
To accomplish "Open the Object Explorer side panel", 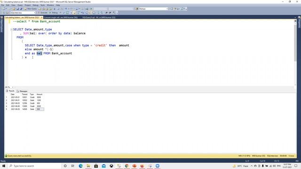I will 2,24.
